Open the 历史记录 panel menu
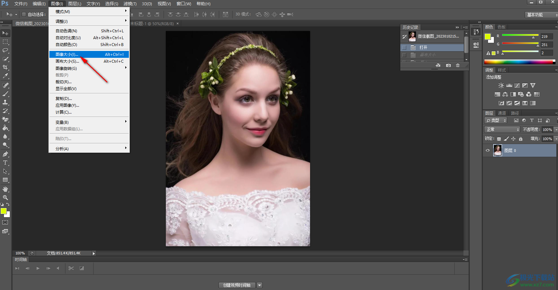Viewport: 558px width, 290px height. tap(465, 27)
